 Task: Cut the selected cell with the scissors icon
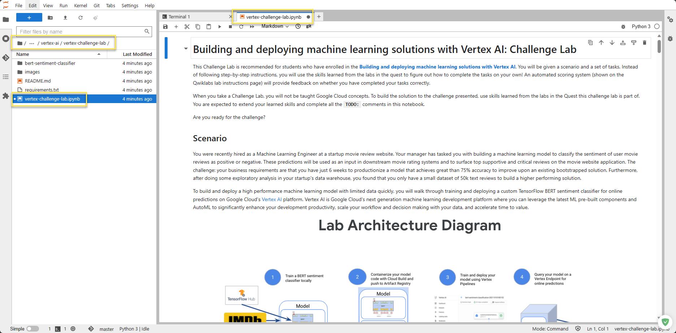click(x=187, y=27)
